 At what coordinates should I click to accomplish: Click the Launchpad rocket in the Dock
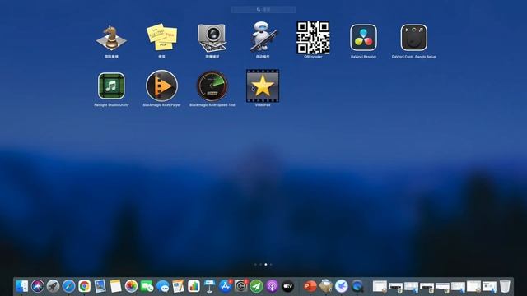53,286
